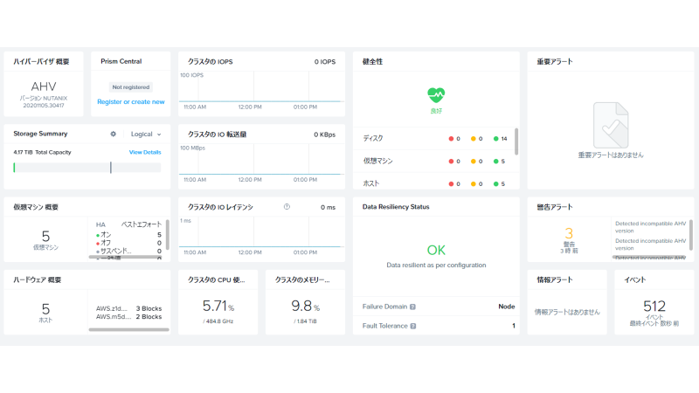Click the no critical alerts document icon
Image resolution: width=699 pixels, height=393 pixels.
pyautogui.click(x=611, y=125)
